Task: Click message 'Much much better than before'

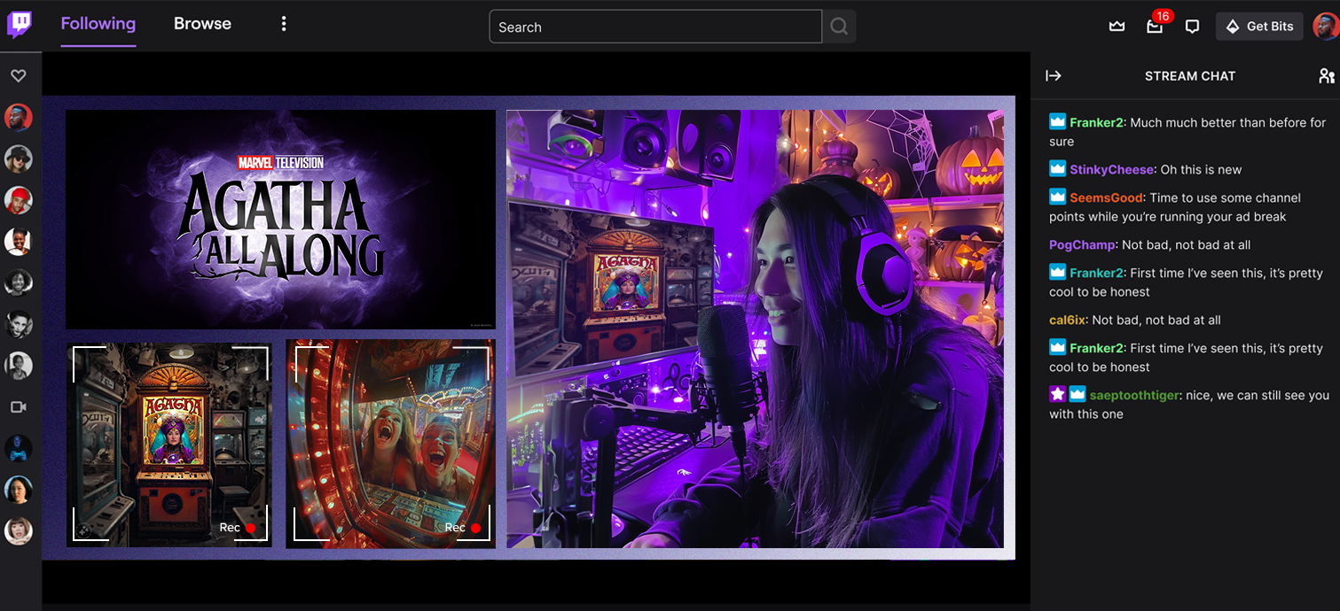Action: (x=1187, y=132)
